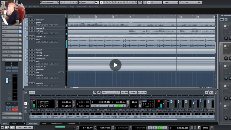Image resolution: width=231 pixels, height=130 pixels.
Task: Click the undo arrow in MixConsole toolbar
Action: [x=31, y=92]
